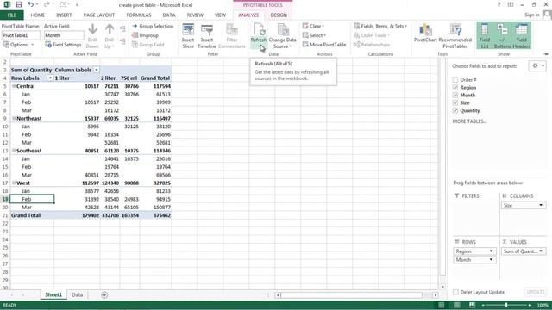Toggle the +/- Buttons display
552x310 pixels.
(x=502, y=35)
